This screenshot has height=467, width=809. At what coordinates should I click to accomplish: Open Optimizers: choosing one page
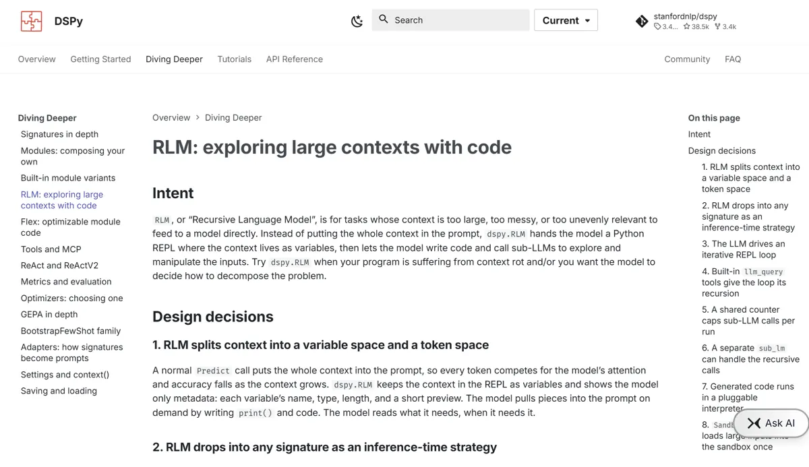pos(72,298)
